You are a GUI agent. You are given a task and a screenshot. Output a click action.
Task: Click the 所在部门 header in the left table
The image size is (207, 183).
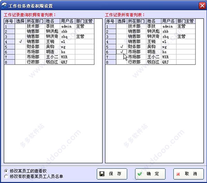[x=36, y=21]
